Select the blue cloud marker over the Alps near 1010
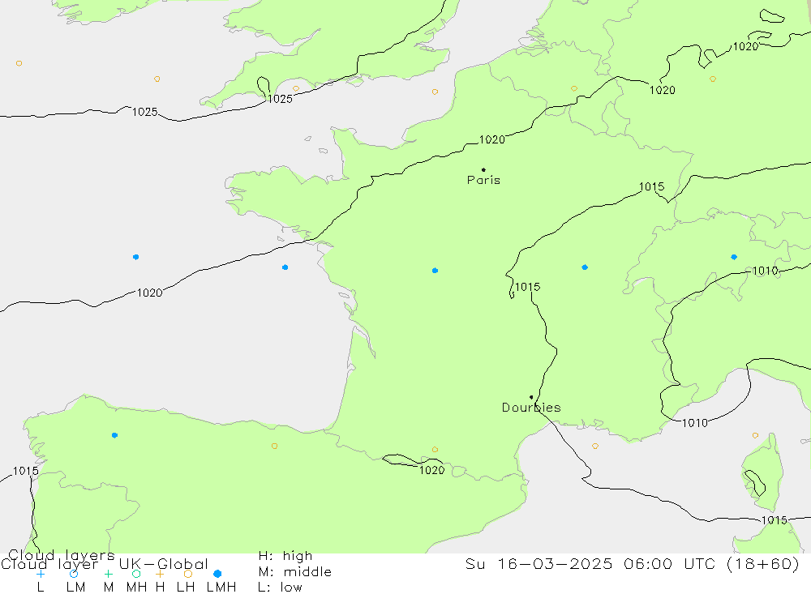This screenshot has width=811, height=594. [x=734, y=257]
